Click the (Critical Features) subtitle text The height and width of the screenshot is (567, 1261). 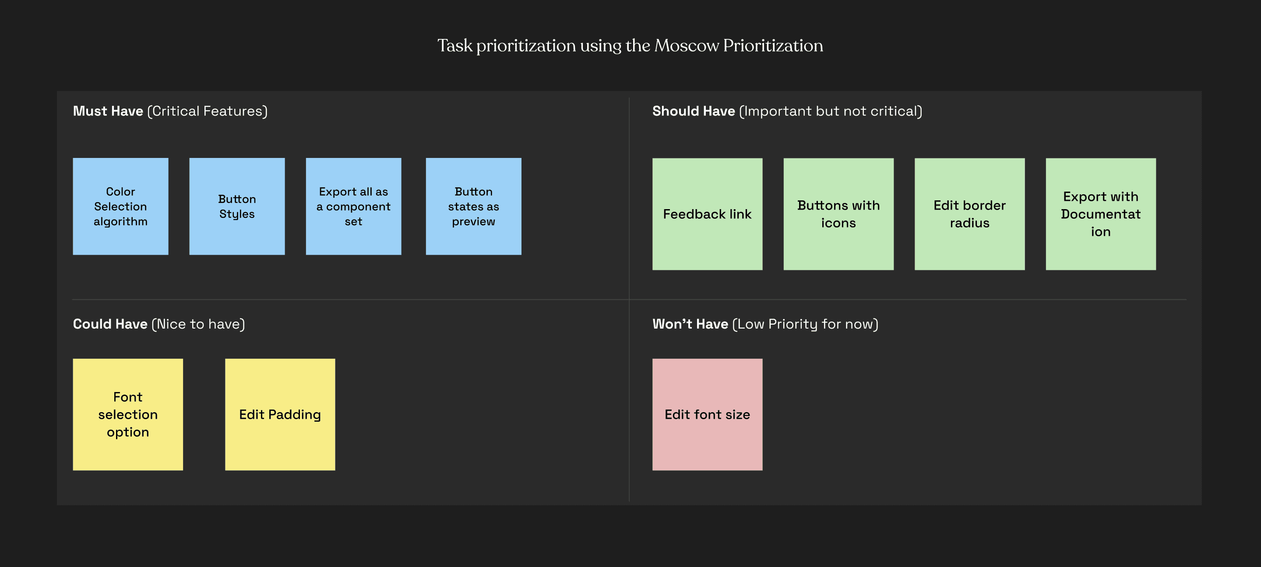point(208,111)
